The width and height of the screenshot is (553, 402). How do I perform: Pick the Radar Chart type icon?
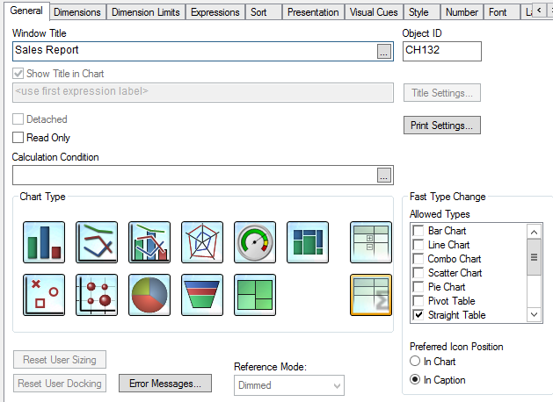point(202,242)
